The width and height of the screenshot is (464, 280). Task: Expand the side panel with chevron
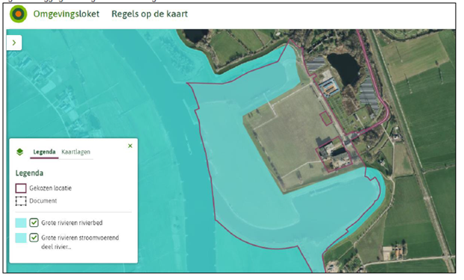click(x=14, y=43)
